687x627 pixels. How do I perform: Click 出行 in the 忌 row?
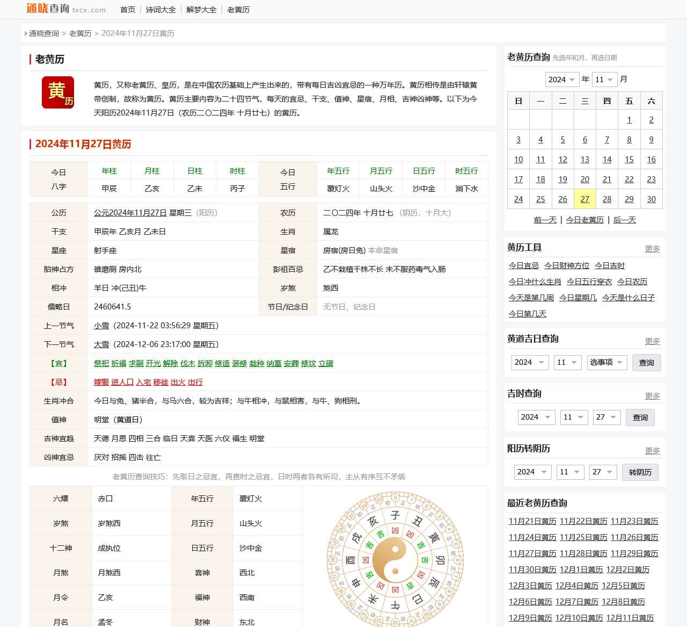click(x=195, y=382)
